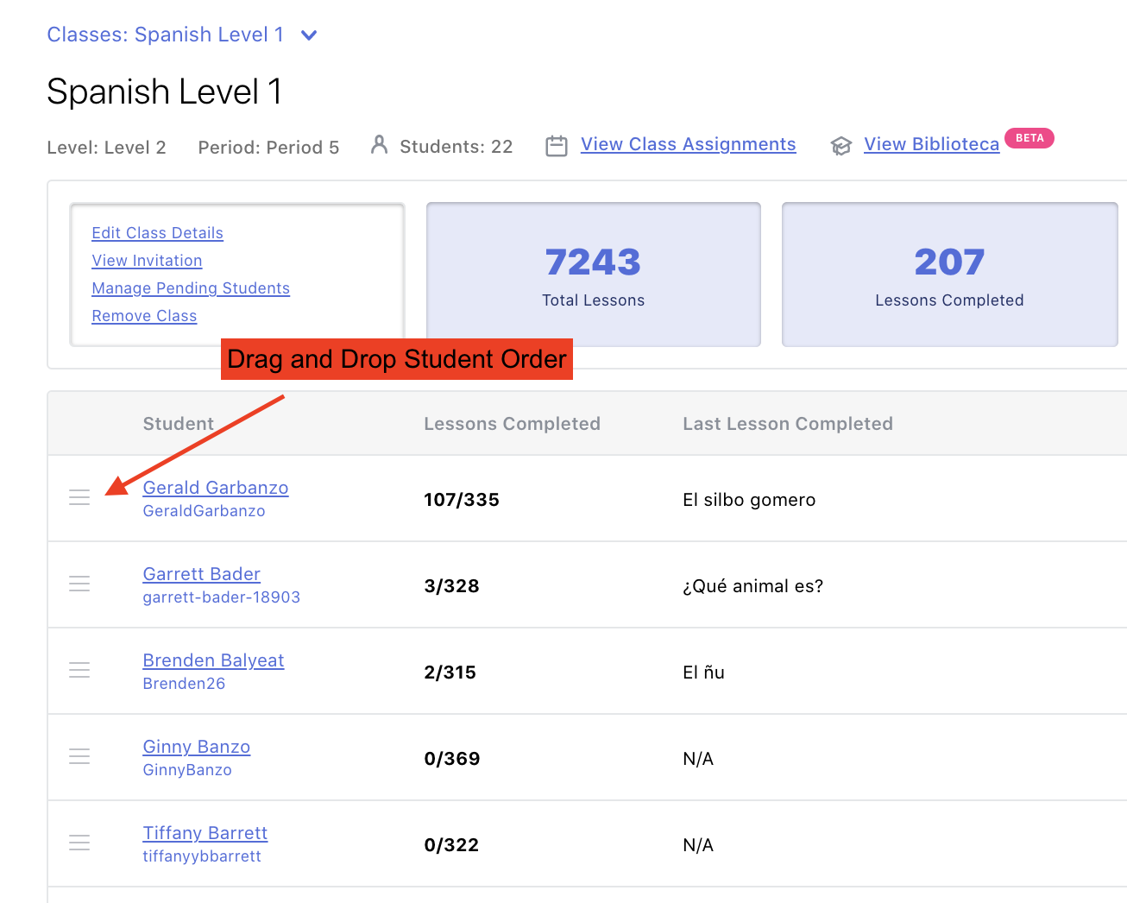This screenshot has height=903, width=1127.
Task: Click Remove Class link
Action: click(x=144, y=316)
